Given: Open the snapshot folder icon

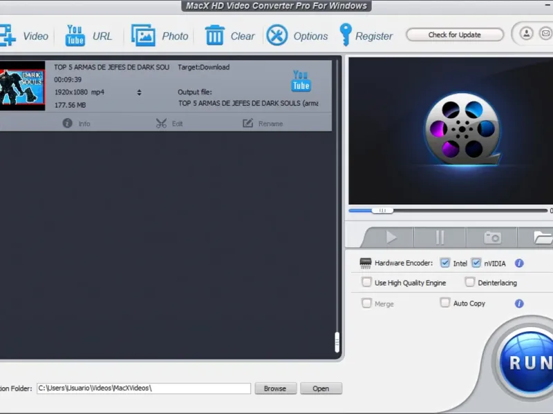Looking at the screenshot, I should point(543,237).
